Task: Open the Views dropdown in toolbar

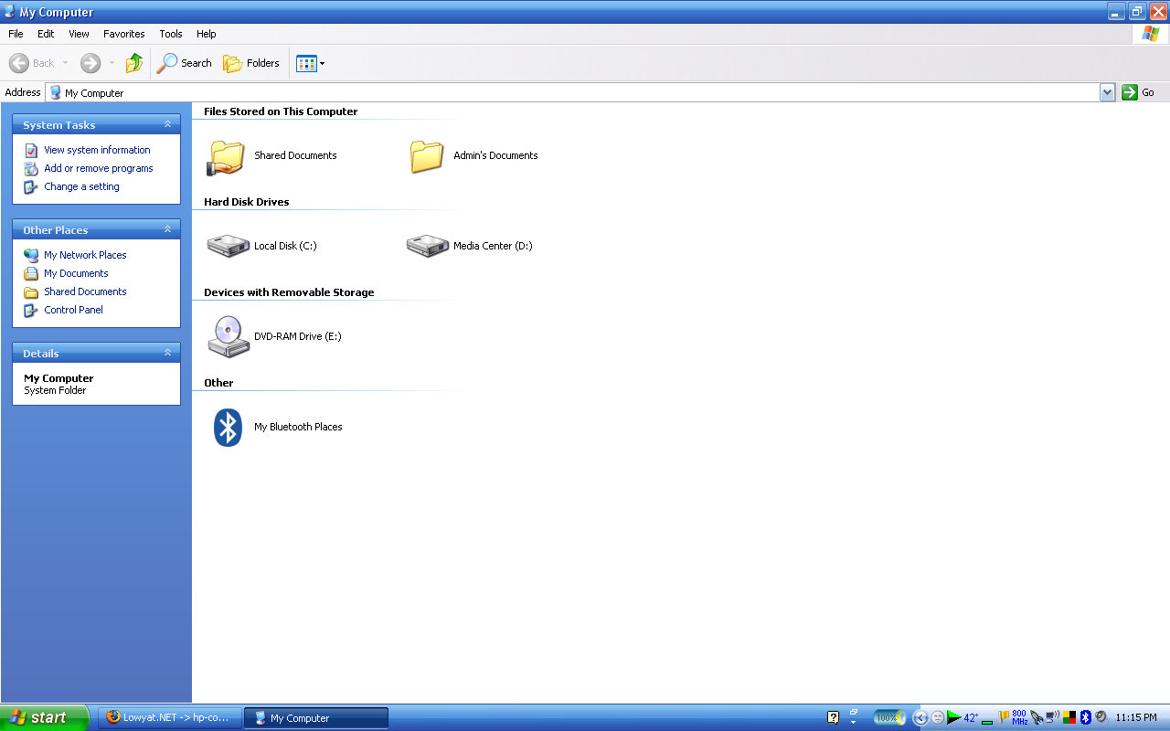Action: click(x=310, y=63)
